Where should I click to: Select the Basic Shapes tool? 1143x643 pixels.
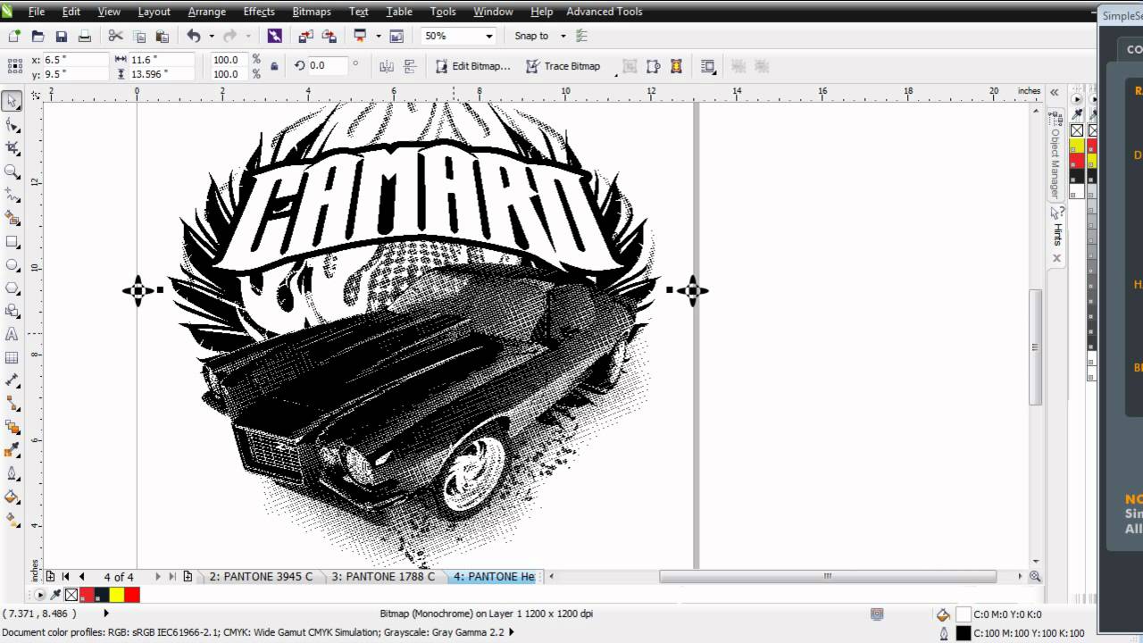[13, 311]
